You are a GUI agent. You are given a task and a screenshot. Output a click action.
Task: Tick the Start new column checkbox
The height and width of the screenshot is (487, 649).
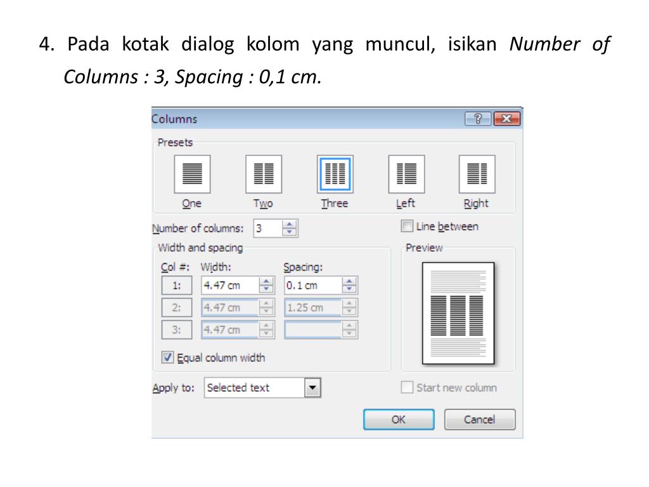pos(407,387)
